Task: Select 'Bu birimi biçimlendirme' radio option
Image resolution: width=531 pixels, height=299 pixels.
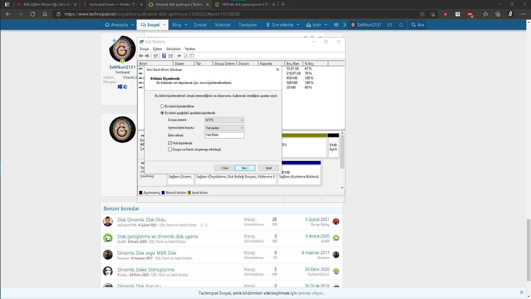Action: (x=162, y=106)
